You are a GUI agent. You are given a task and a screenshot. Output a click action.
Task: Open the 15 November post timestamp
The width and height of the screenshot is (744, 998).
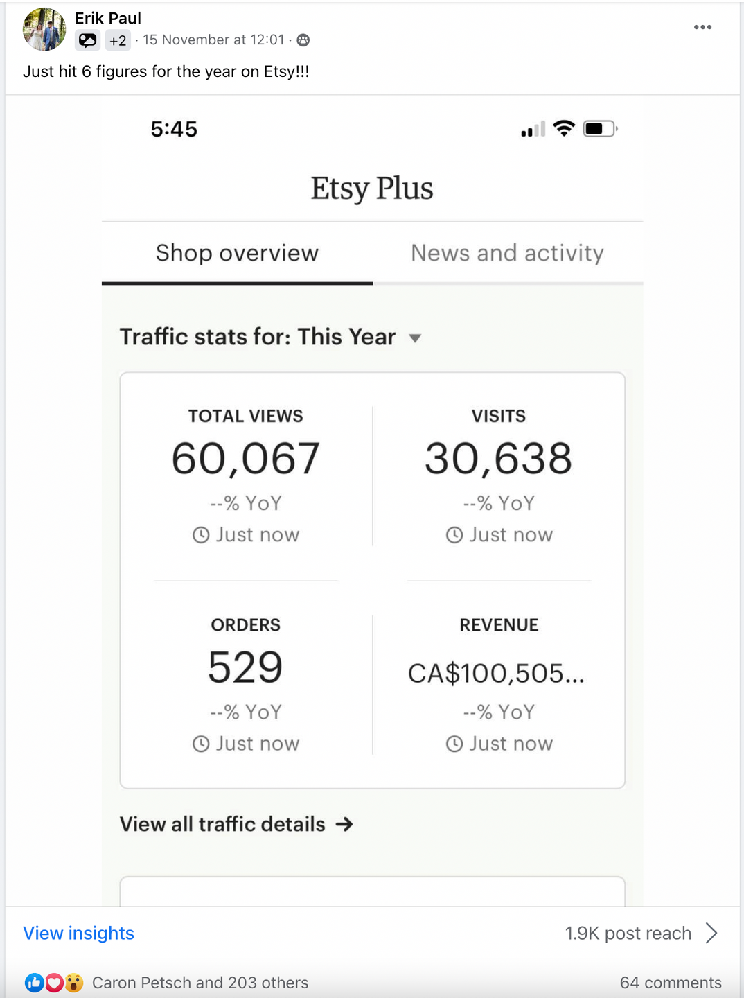click(x=213, y=40)
